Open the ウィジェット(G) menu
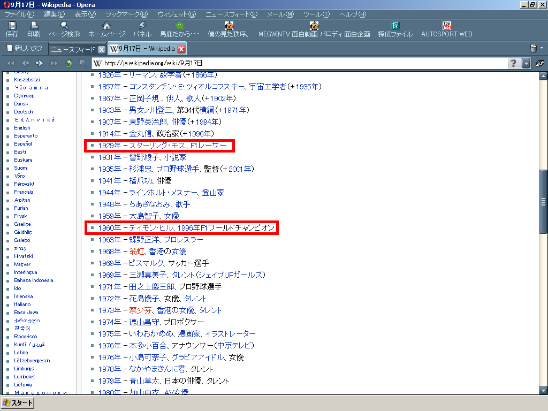The width and height of the screenshot is (548, 411). coord(177,14)
